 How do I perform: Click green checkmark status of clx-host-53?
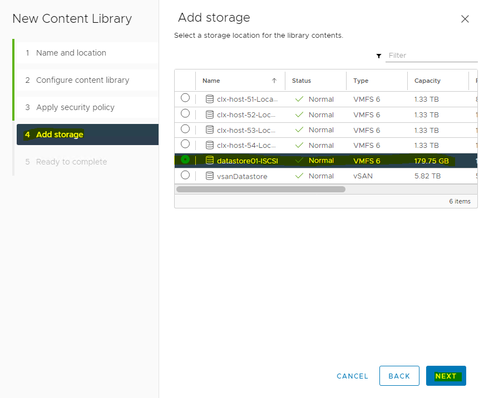(x=299, y=130)
